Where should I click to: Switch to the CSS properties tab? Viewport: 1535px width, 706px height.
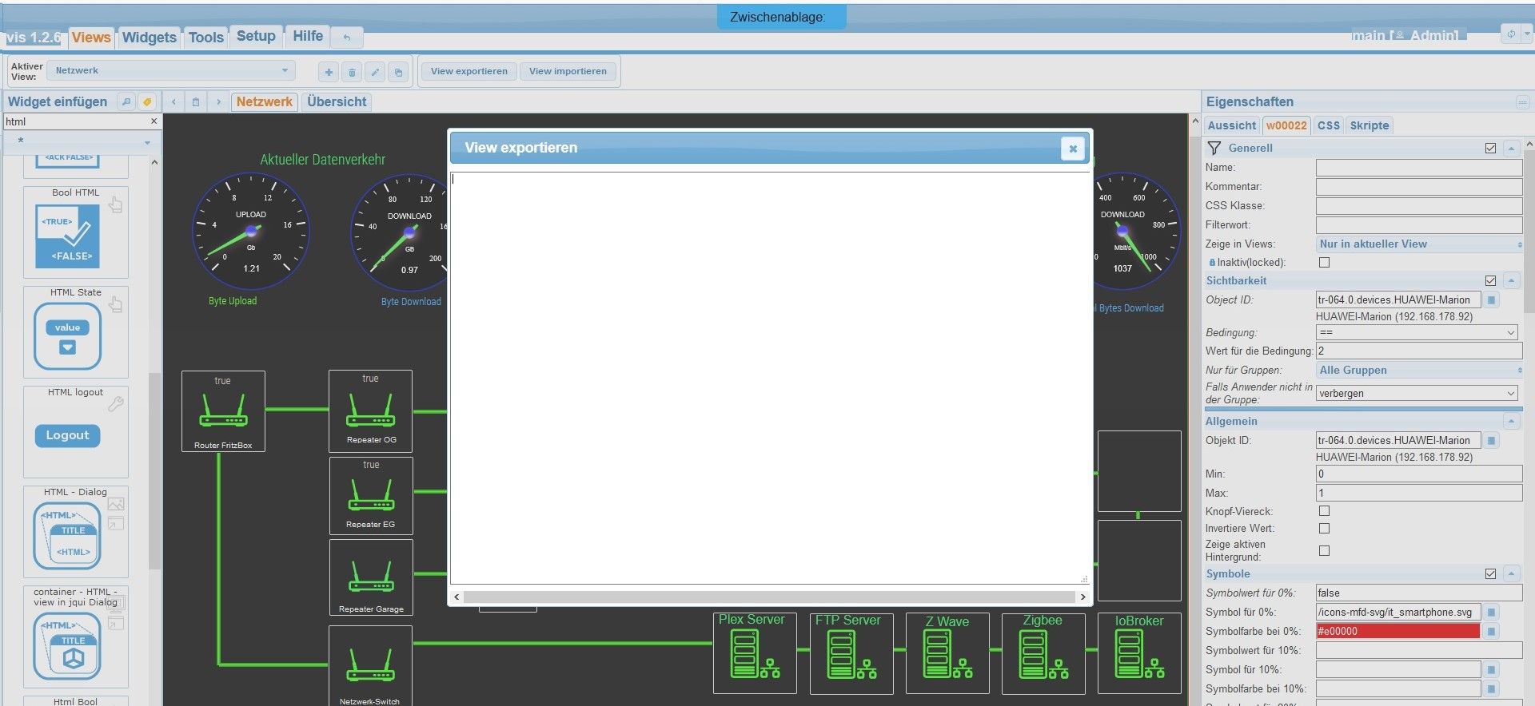(x=1329, y=125)
